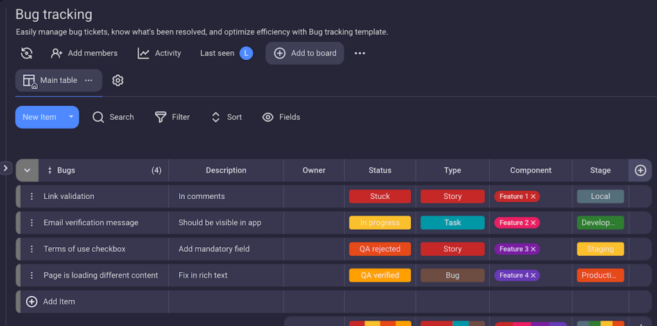Image resolution: width=657 pixels, height=326 pixels.
Task: Collapse the Bugs group chevron
Action: point(27,170)
